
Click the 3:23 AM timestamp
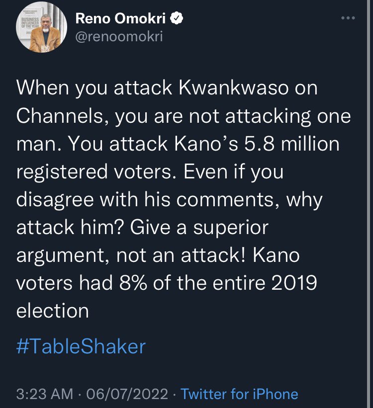[45, 394]
